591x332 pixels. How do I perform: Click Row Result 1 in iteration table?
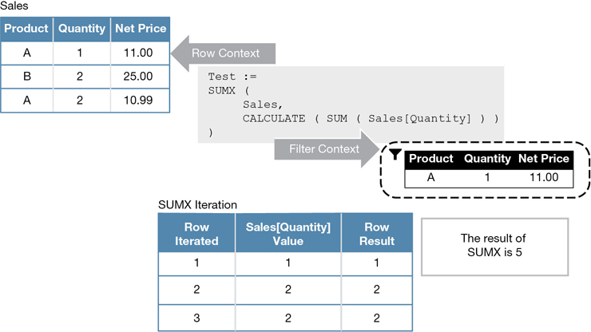(x=377, y=263)
